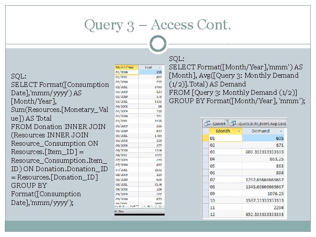This screenshot has height=237, width=316.
Task: Select the Total column header
Action: 151,67
